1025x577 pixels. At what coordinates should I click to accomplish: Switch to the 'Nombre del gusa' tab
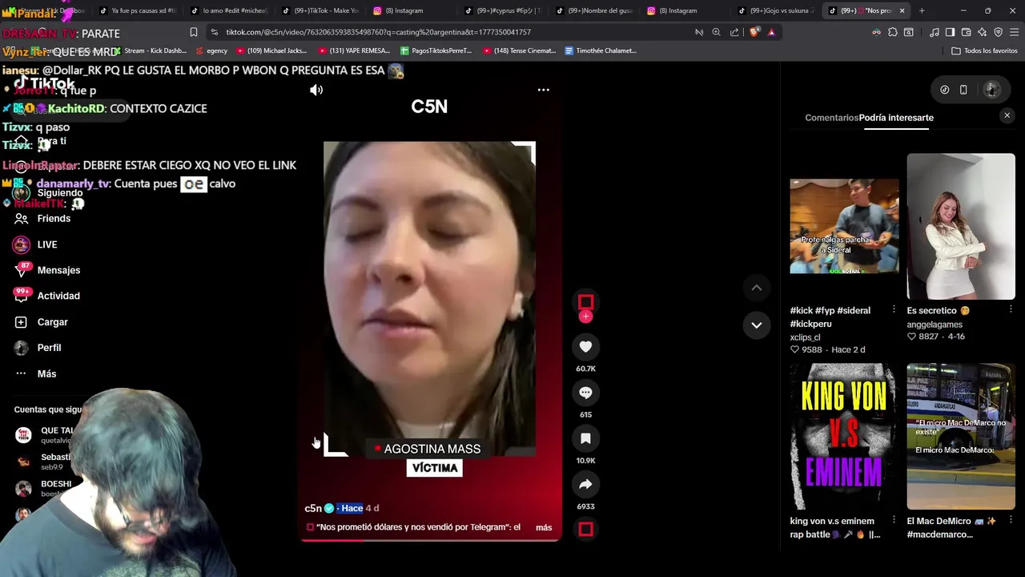pyautogui.click(x=594, y=10)
